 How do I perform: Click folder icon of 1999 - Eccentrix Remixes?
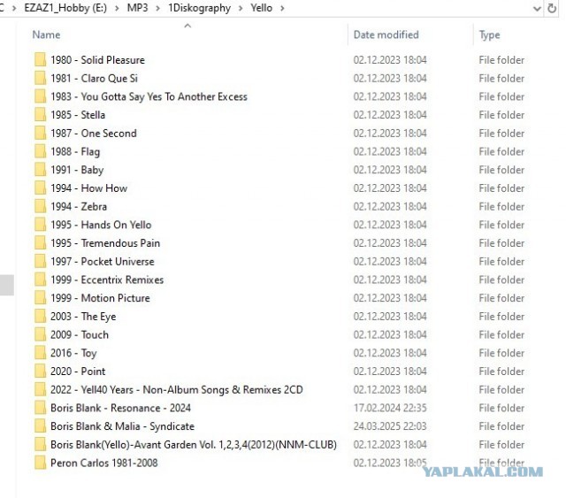point(40,280)
